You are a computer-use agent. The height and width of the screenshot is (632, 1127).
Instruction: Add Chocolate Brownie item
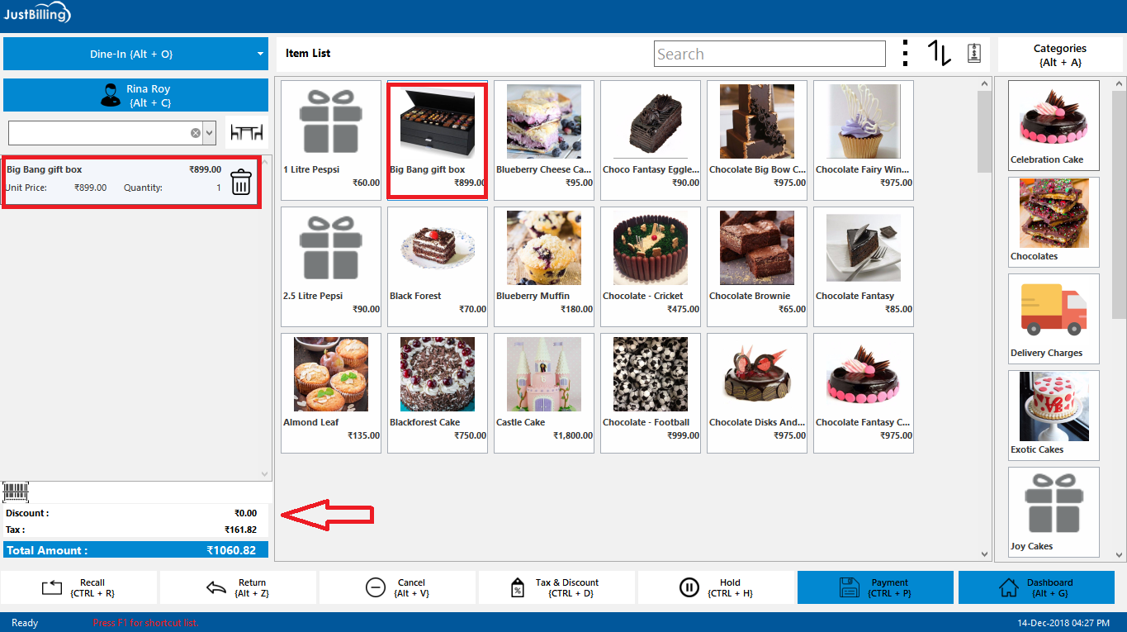pyautogui.click(x=757, y=267)
